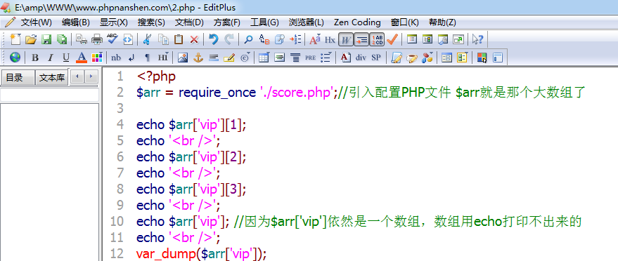The width and height of the screenshot is (618, 261).
Task: Open the Zen Coding menu
Action: tap(357, 22)
